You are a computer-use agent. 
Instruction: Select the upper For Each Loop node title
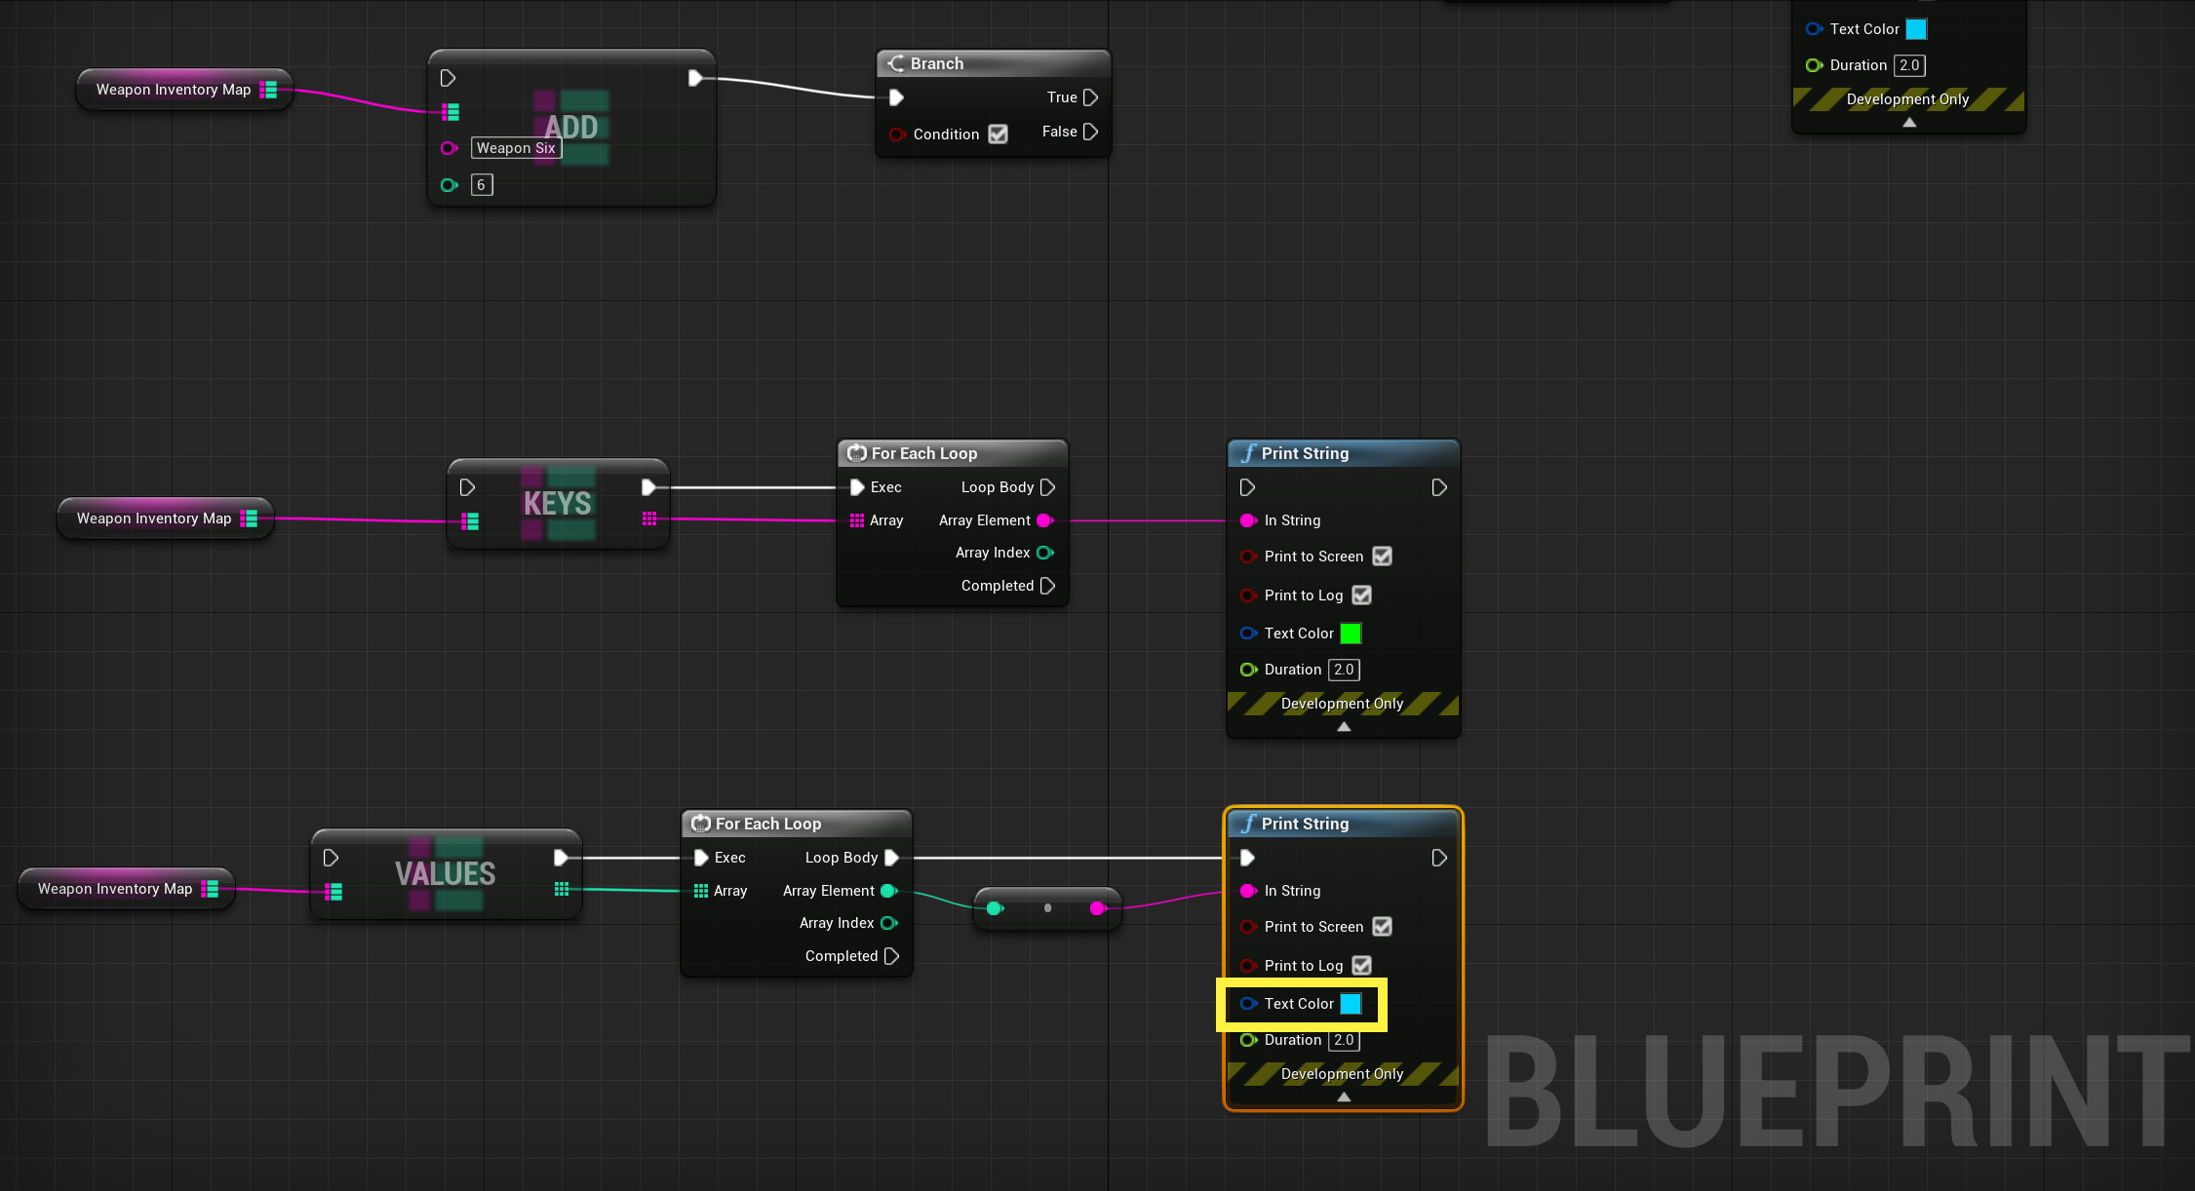(923, 453)
